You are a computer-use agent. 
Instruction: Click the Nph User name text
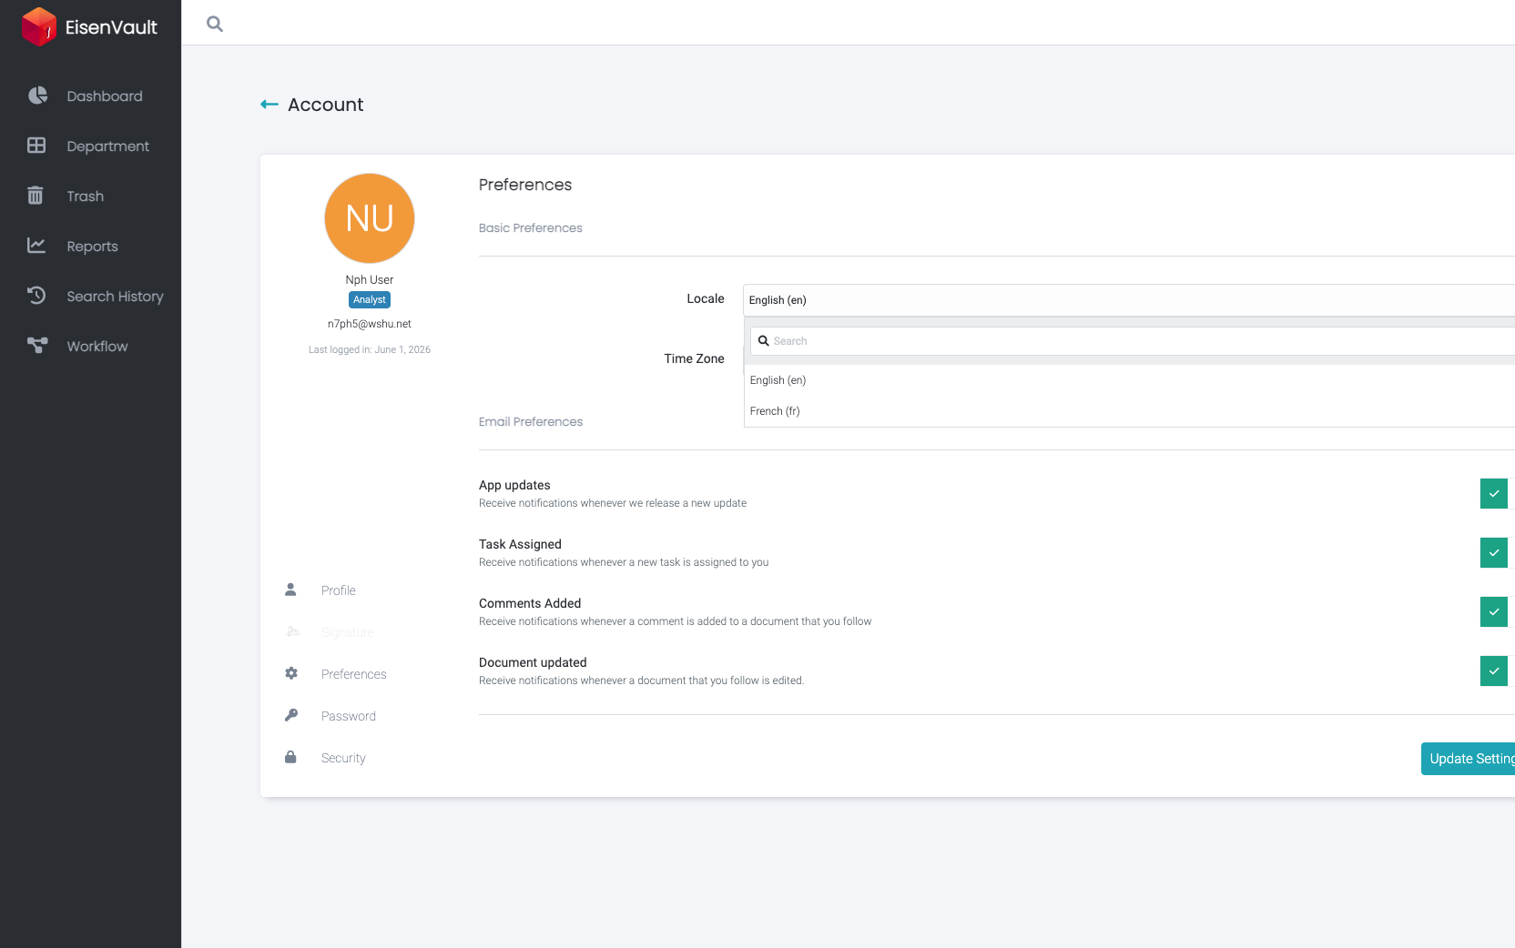(370, 280)
